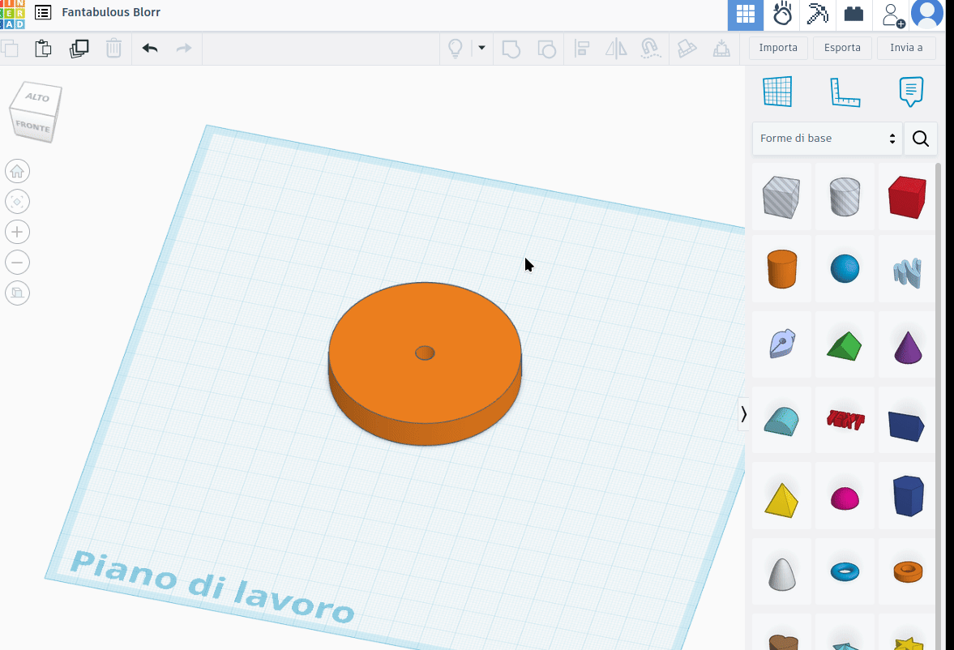Click the Home view button
Viewport: 954px width, 650px height.
[17, 171]
